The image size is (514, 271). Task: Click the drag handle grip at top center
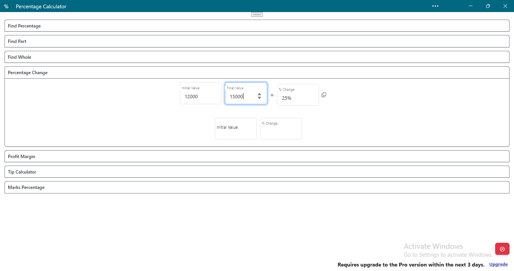click(257, 14)
